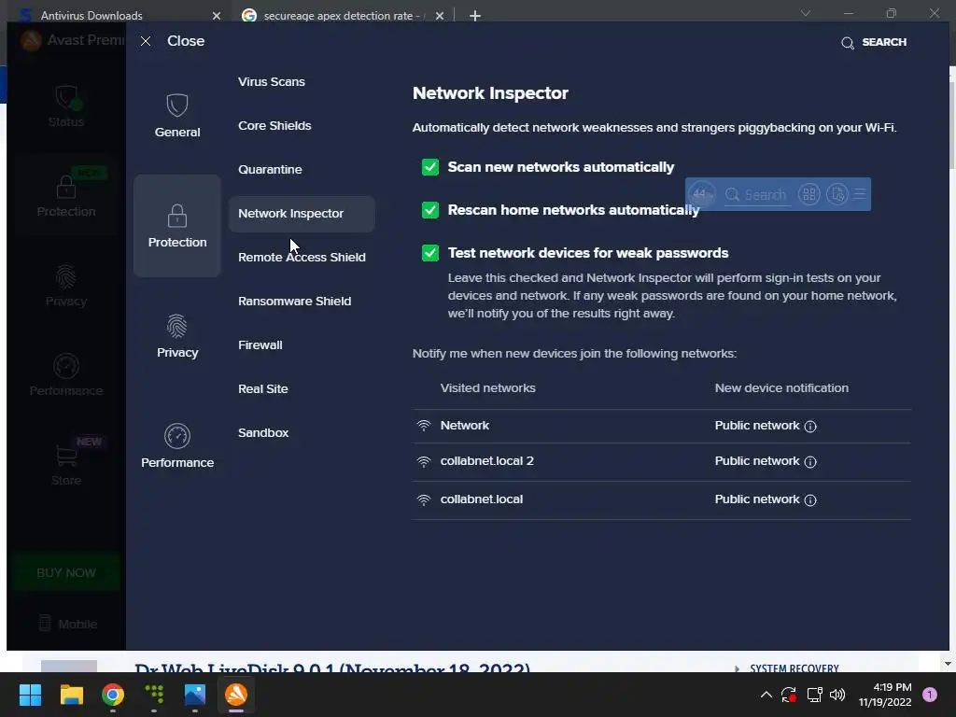956x717 pixels.
Task: Click the Search field in floating bar
Action: coord(758,194)
